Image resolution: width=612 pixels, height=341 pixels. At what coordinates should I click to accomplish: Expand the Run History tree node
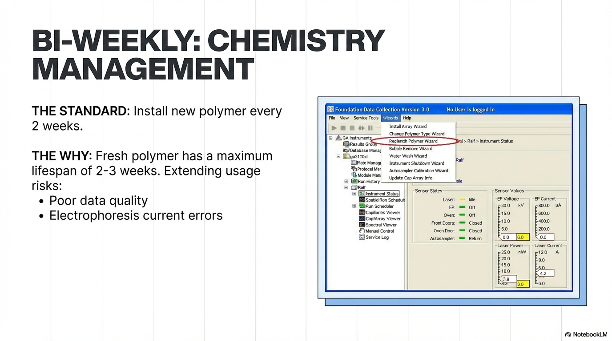(x=346, y=181)
